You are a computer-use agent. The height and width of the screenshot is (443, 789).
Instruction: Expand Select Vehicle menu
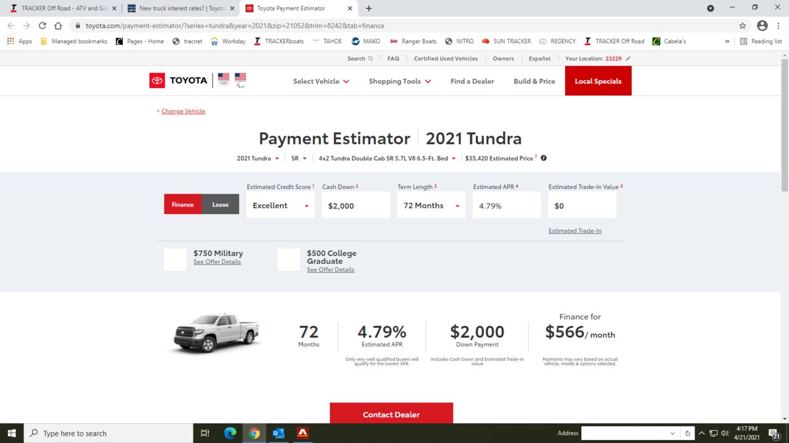click(x=321, y=81)
